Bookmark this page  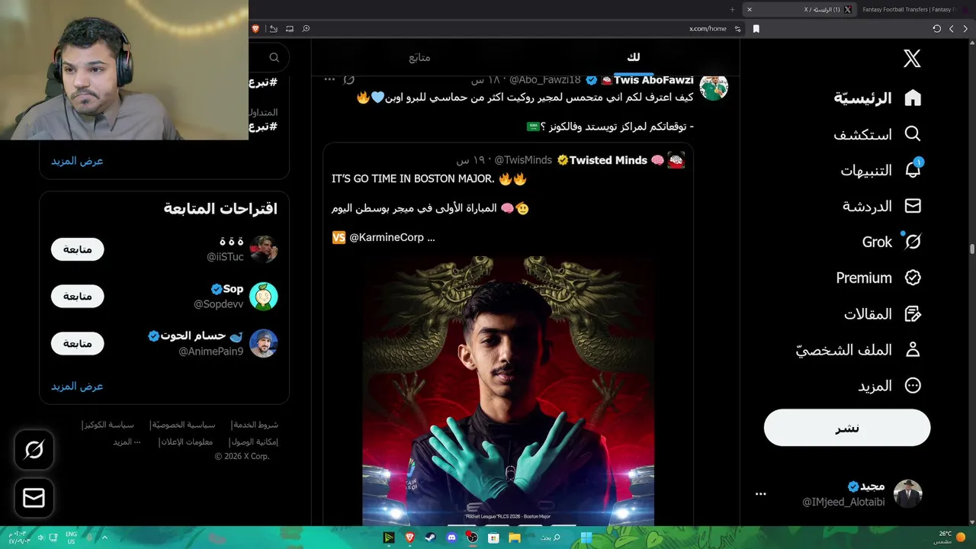[x=756, y=28]
